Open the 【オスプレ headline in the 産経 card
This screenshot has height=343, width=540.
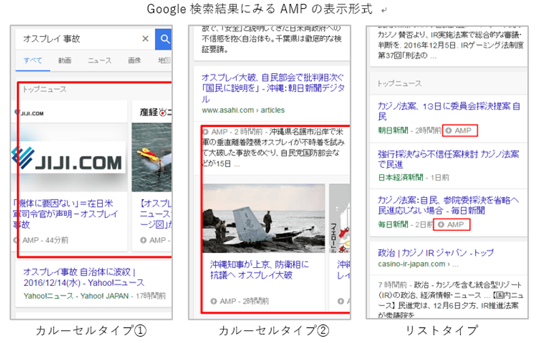pyautogui.click(x=156, y=214)
